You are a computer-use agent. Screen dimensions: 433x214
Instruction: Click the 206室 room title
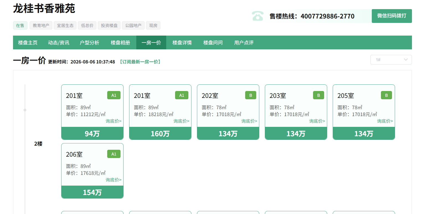click(x=74, y=154)
